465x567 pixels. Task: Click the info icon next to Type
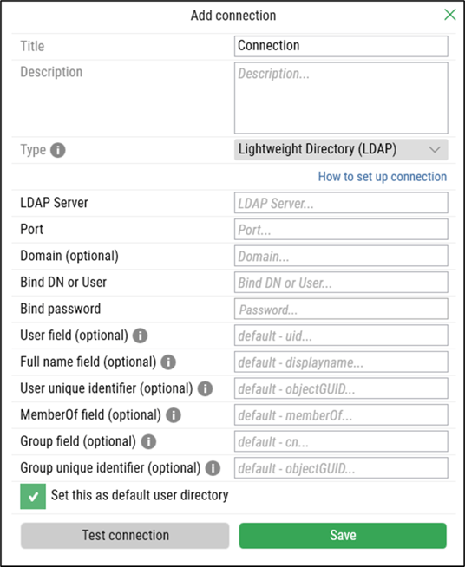pyautogui.click(x=58, y=150)
